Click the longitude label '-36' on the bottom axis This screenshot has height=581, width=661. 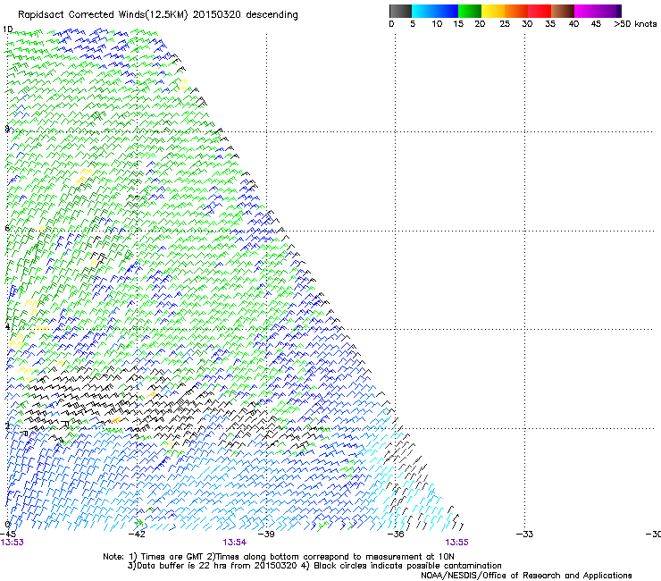pyautogui.click(x=395, y=535)
